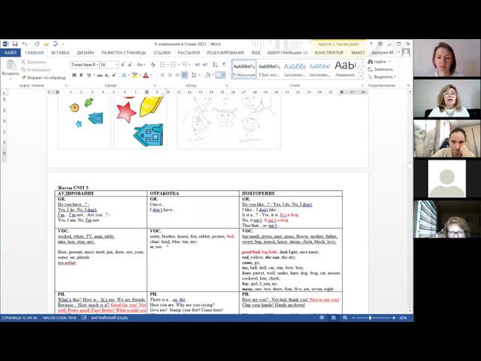The image size is (481, 361).
Task: Open the multilevel list dropdown
Action: tap(189, 65)
